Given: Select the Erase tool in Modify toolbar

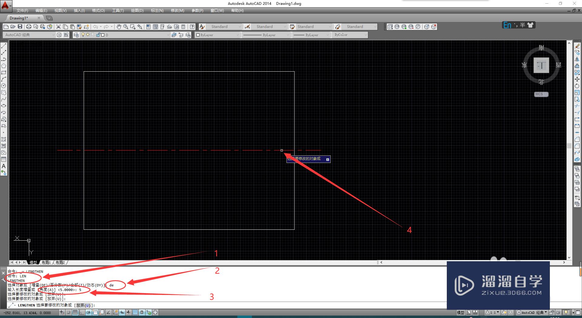Looking at the screenshot, I should 577,46.
